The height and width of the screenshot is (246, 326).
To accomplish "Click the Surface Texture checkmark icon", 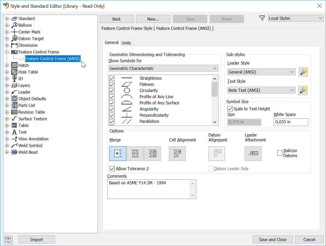I will tap(14, 119).
